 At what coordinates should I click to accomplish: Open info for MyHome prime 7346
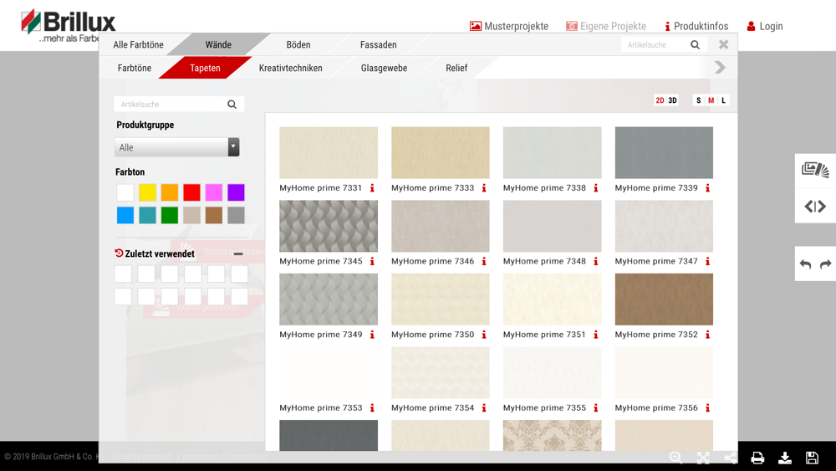484,261
